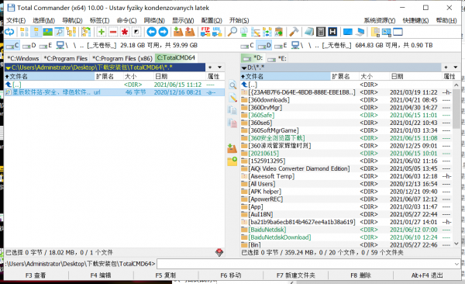465x284 pixels.
Task: Click scroll down arrow in right panel
Action: click(456, 244)
